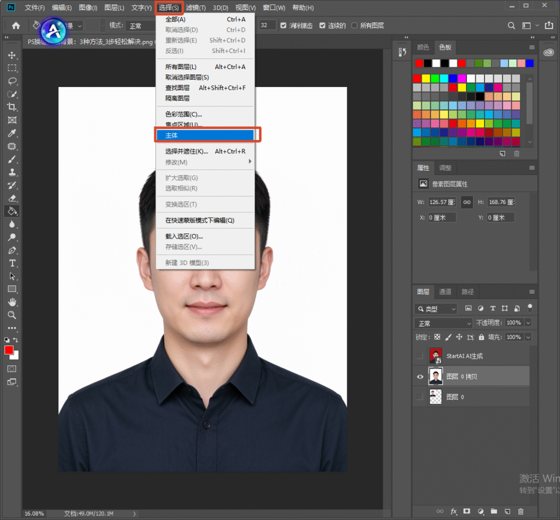Create a new group with the folder icon

tap(494, 511)
